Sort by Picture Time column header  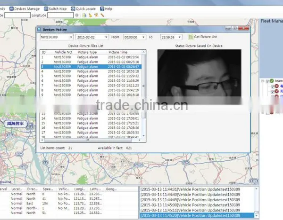click(118, 52)
